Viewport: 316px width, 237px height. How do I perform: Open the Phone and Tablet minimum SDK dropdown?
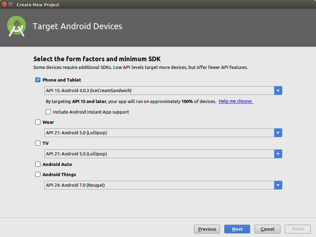[x=278, y=91]
